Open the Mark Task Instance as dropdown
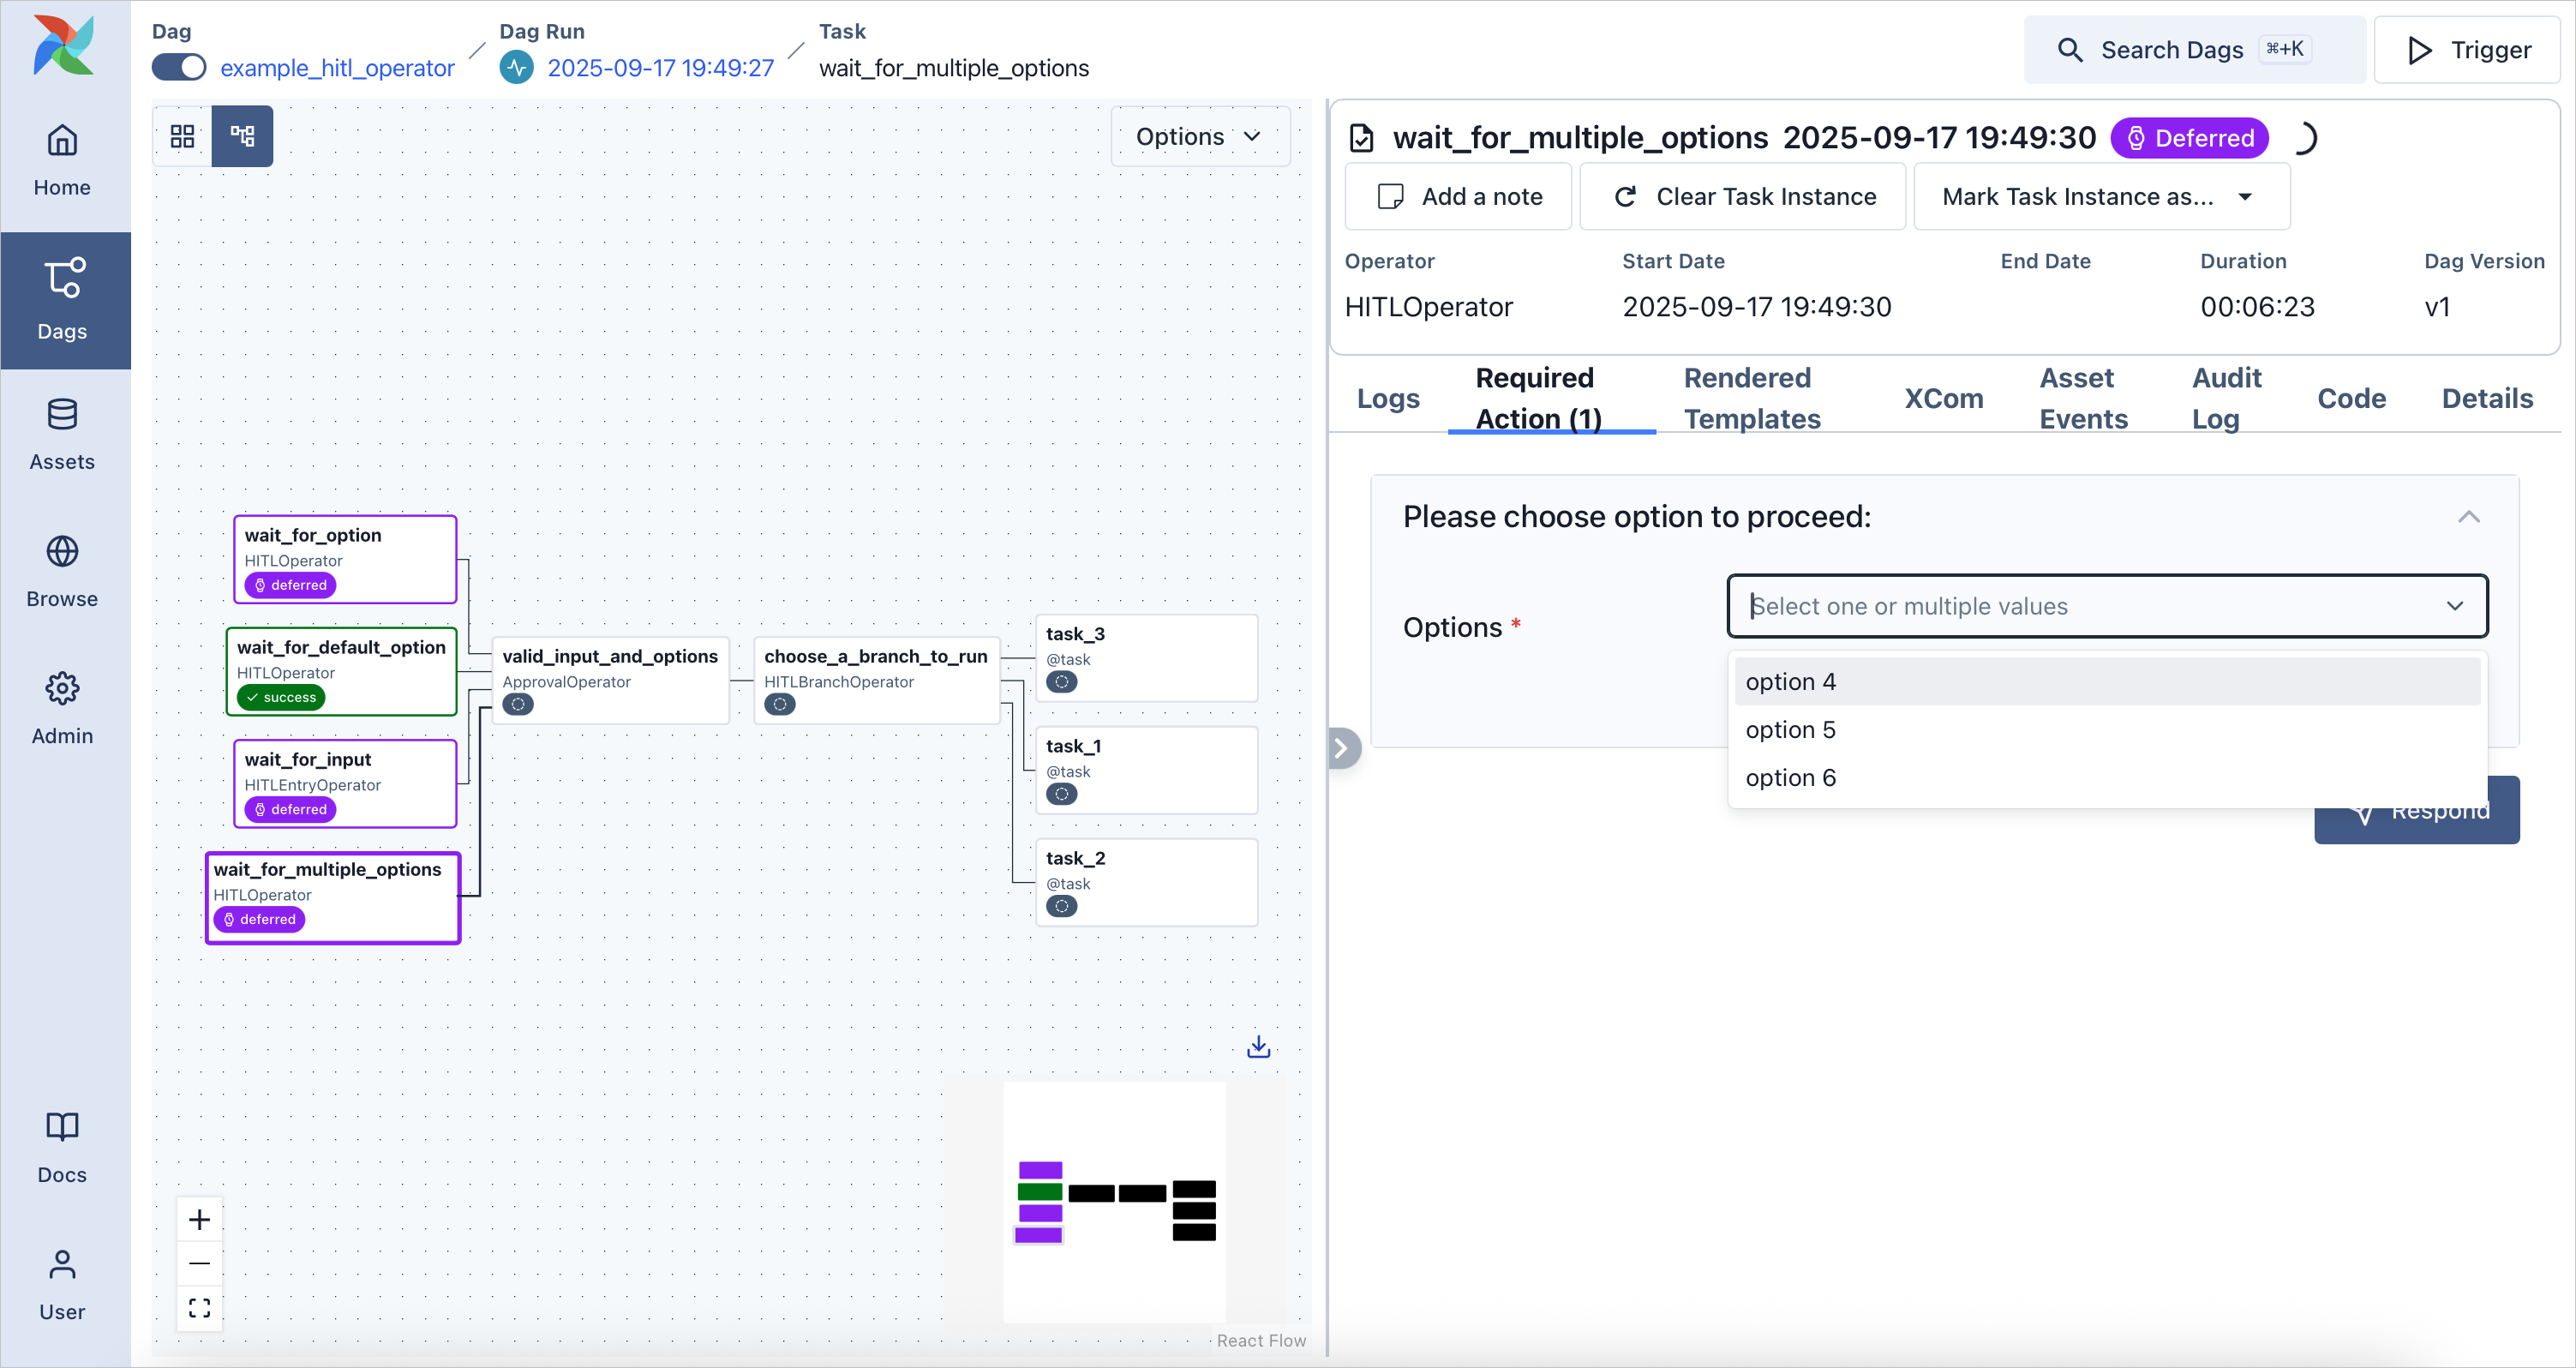Screen dimensions: 2576x1368 pyautogui.click(x=2100, y=196)
